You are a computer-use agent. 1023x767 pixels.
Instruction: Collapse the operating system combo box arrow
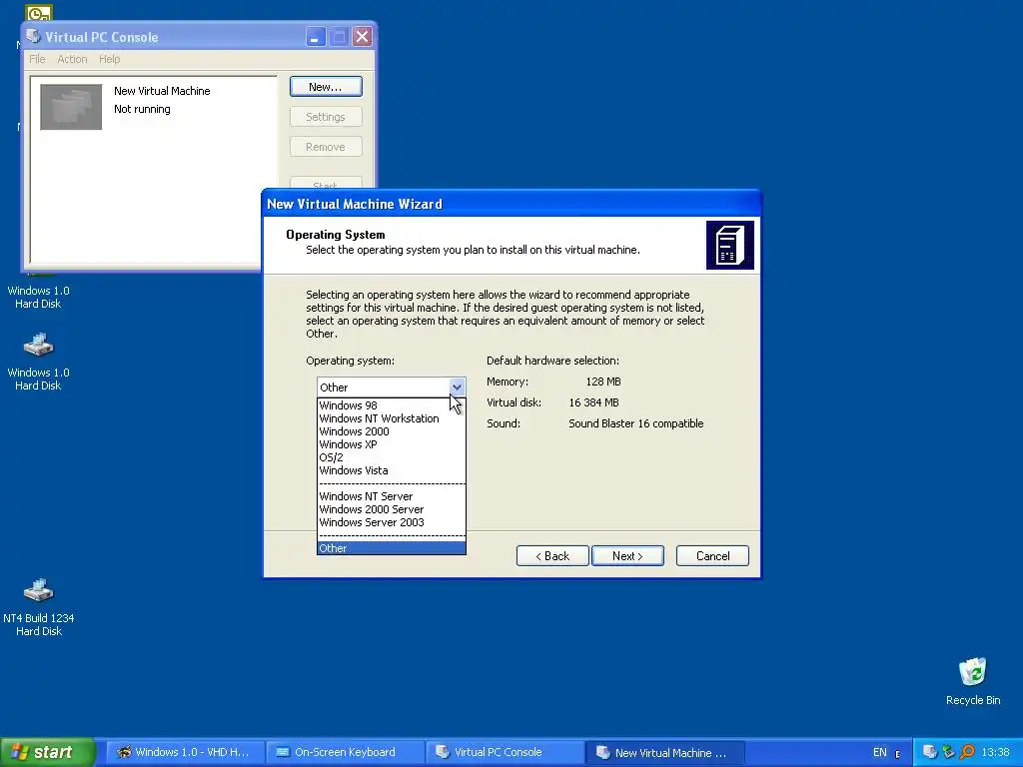457,386
